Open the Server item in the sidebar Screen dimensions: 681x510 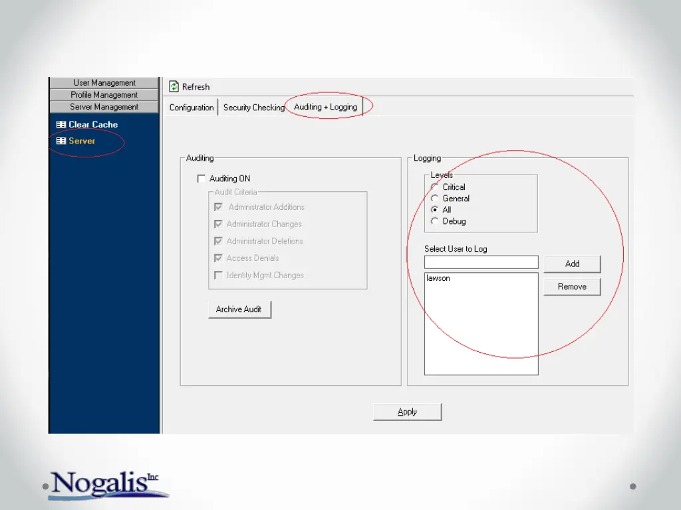click(x=82, y=141)
